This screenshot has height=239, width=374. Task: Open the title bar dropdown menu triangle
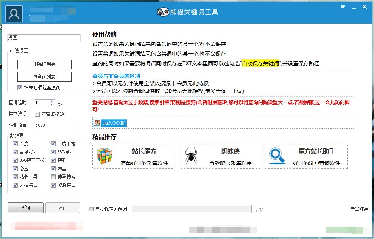pyautogui.click(x=343, y=7)
